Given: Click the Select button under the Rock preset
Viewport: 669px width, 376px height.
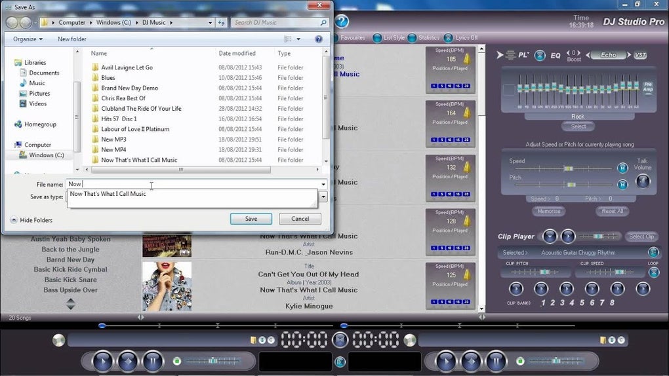Looking at the screenshot, I should click(578, 126).
